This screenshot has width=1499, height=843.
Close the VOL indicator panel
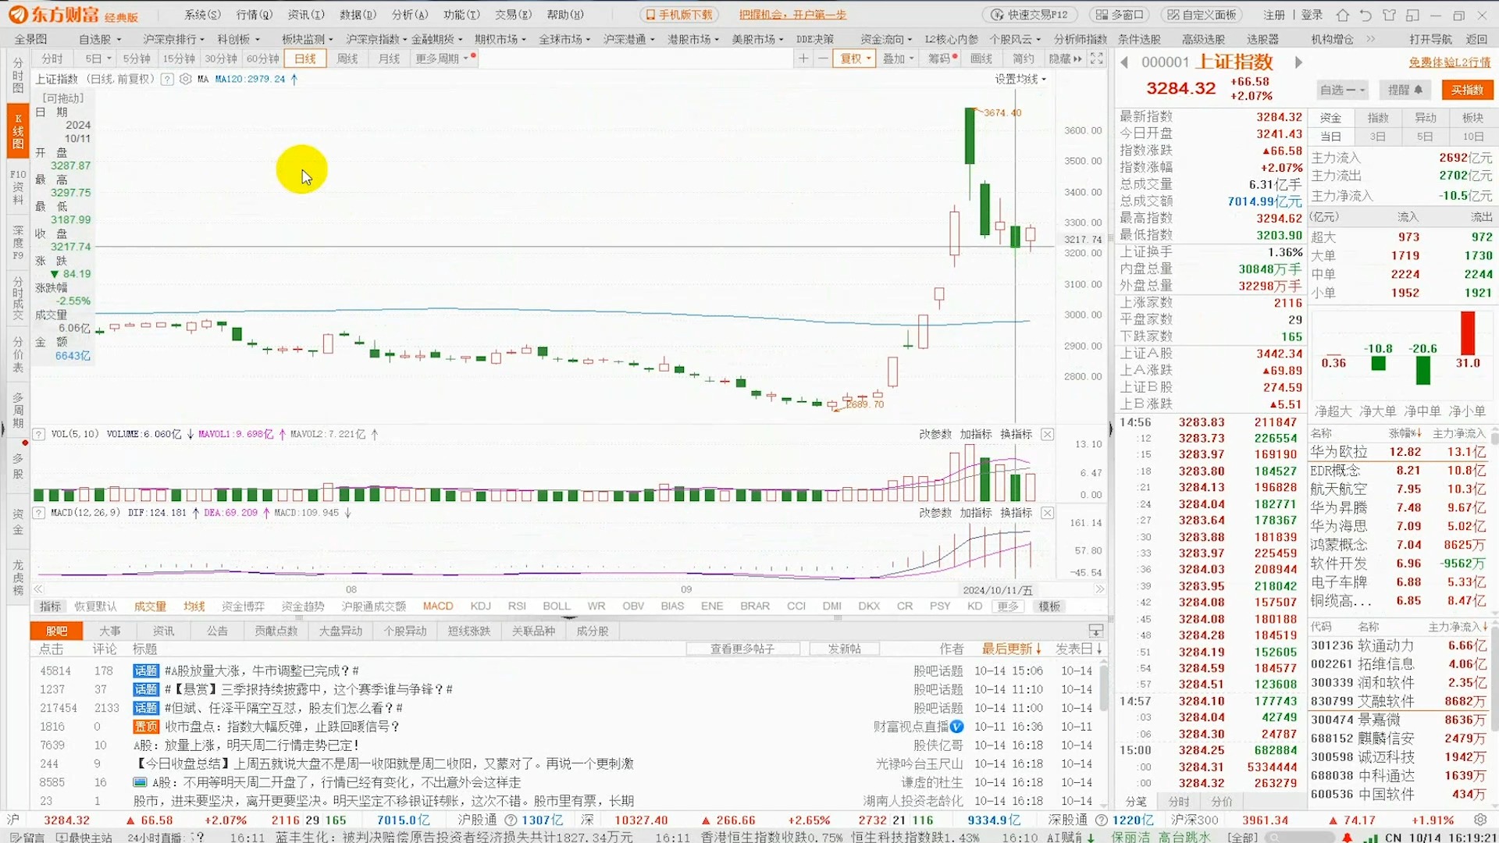[1048, 434]
